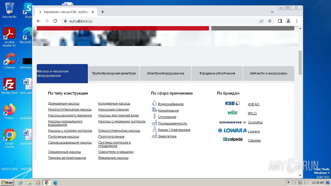Launch Internet Explorer from taskbar
Image resolution: width=331 pixels, height=186 pixels.
(21, 183)
